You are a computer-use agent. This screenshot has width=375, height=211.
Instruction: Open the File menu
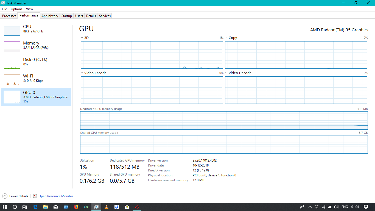4,9
